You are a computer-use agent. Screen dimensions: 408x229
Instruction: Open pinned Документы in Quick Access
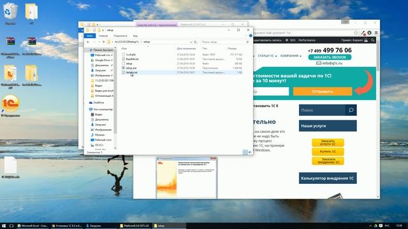tap(102, 65)
